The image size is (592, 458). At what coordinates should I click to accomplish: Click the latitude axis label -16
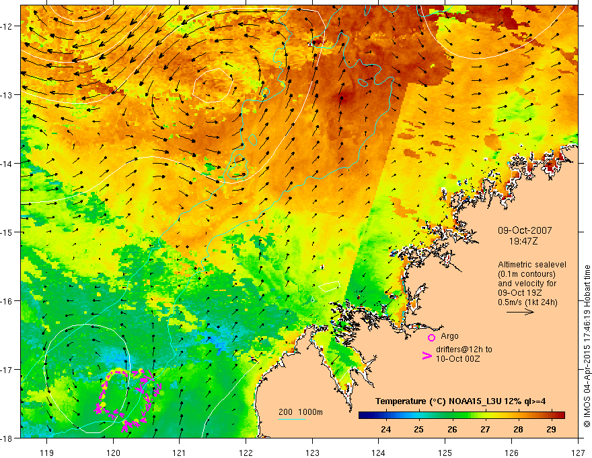(7, 301)
